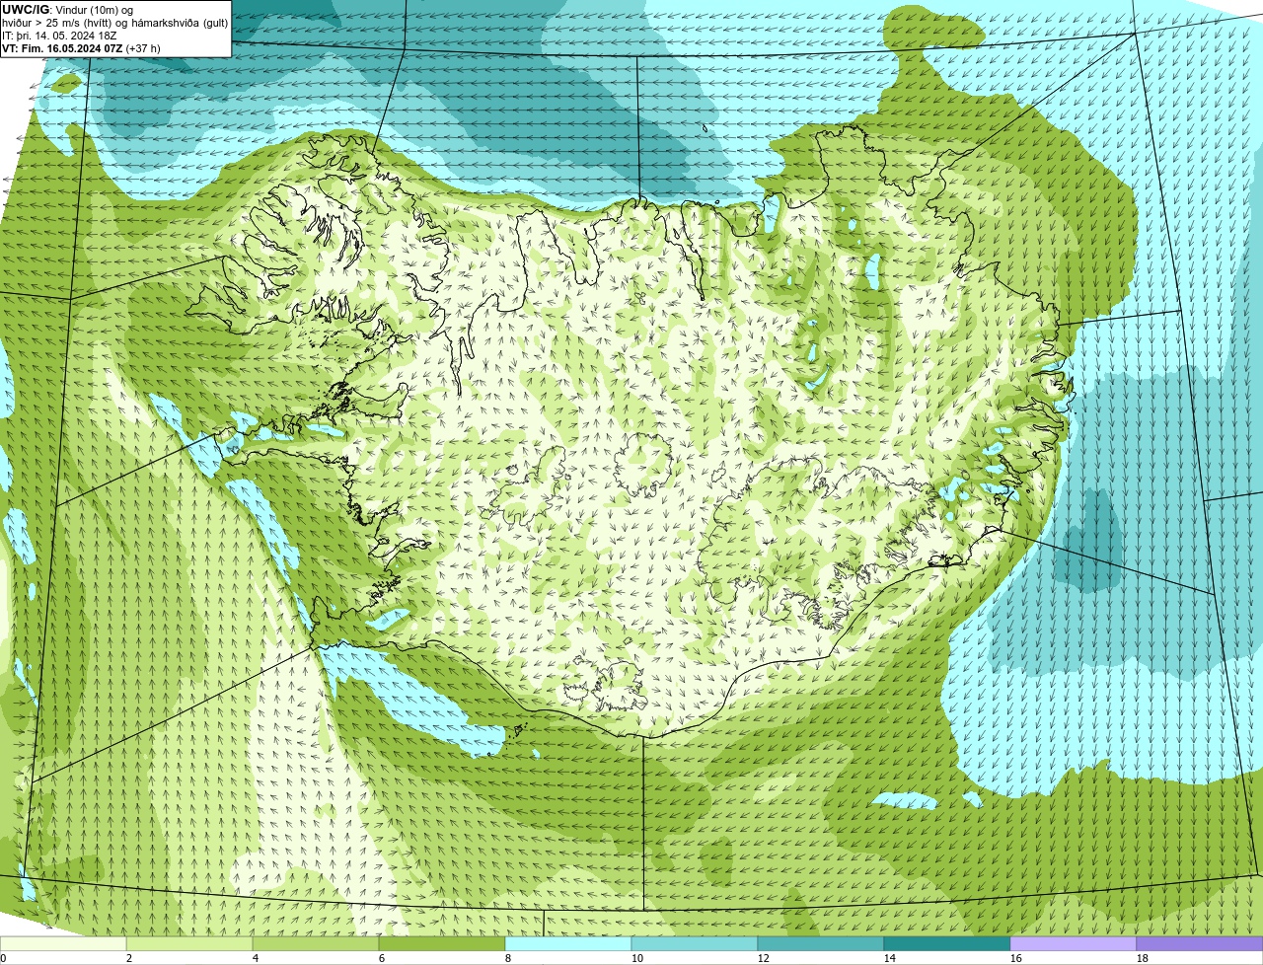Click the 0–2 m/s pale yellow legend swatch
This screenshot has width=1263, height=965.
coord(63,943)
